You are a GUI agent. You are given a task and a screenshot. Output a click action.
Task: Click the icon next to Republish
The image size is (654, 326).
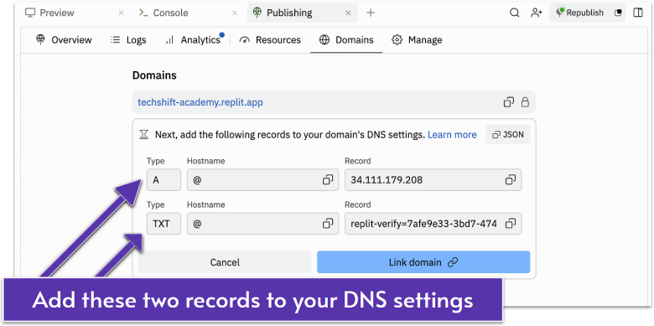click(x=618, y=13)
